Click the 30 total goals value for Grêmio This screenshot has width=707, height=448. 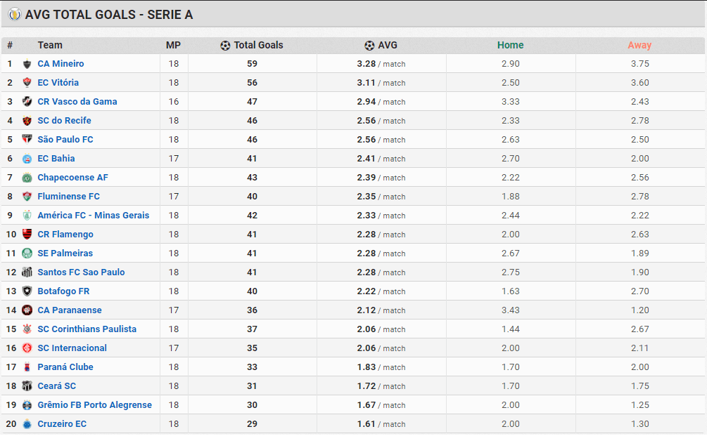[252, 404]
